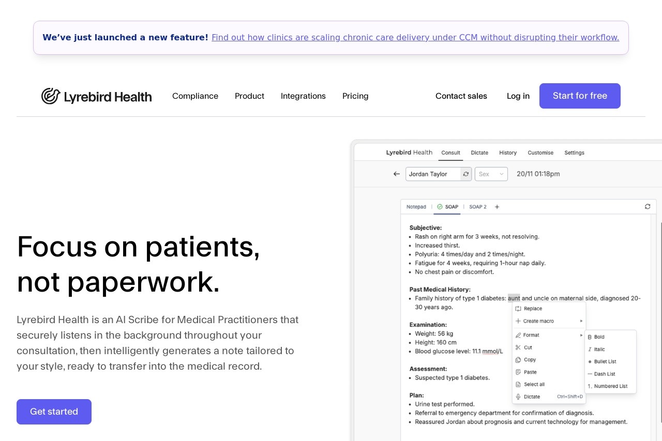The image size is (662, 441).
Task: Click the Replace icon in context menu
Action: 518,309
